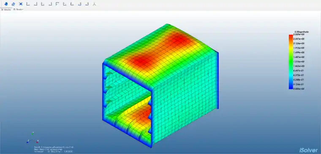
Task: Click the fit-to-view zoom extents icon
Action: point(21,4)
